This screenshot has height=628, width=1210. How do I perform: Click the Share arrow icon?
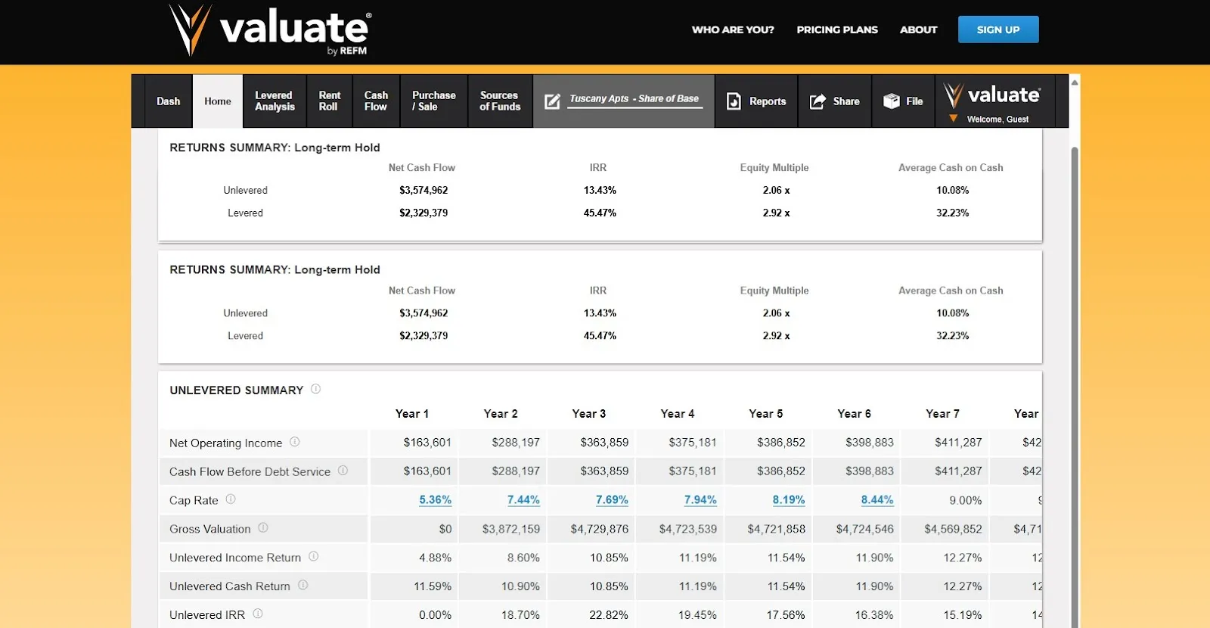click(x=818, y=101)
